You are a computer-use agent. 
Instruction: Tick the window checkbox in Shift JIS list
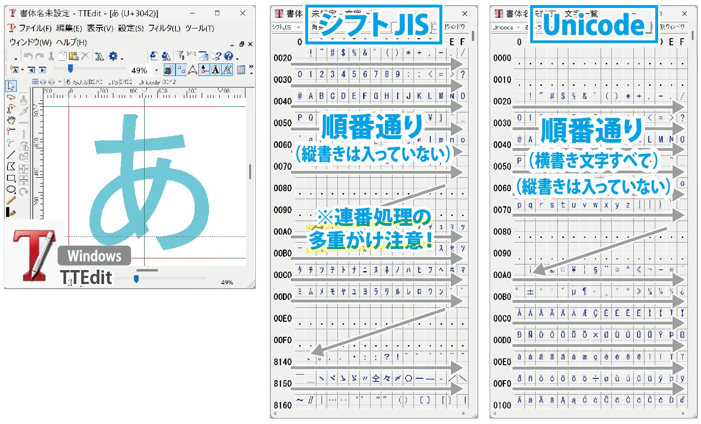[x=435, y=27]
